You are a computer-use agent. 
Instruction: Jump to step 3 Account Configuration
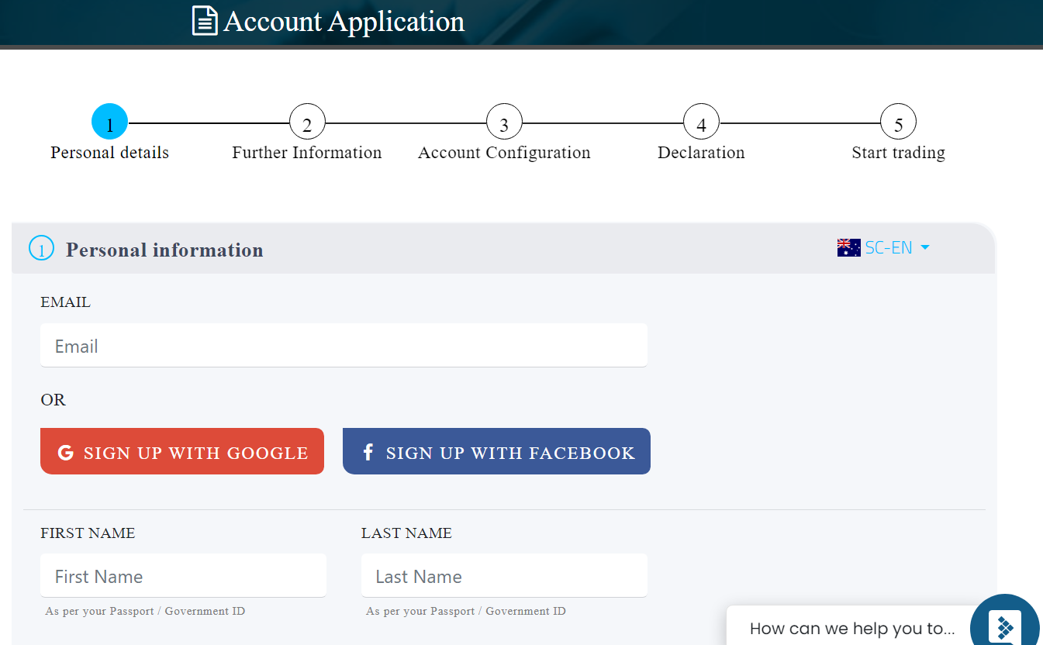pos(504,122)
